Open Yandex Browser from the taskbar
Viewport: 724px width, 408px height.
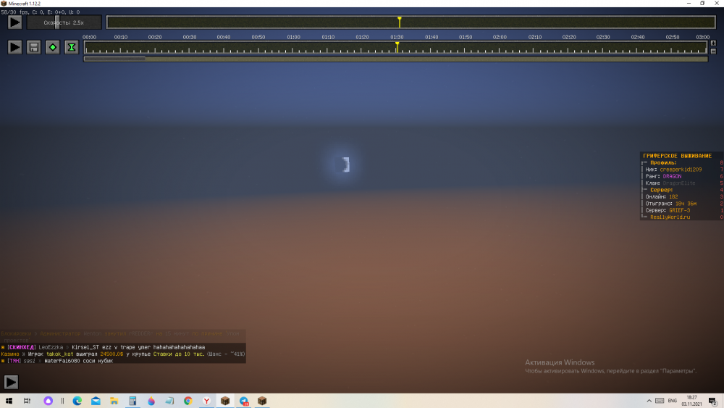pos(206,401)
